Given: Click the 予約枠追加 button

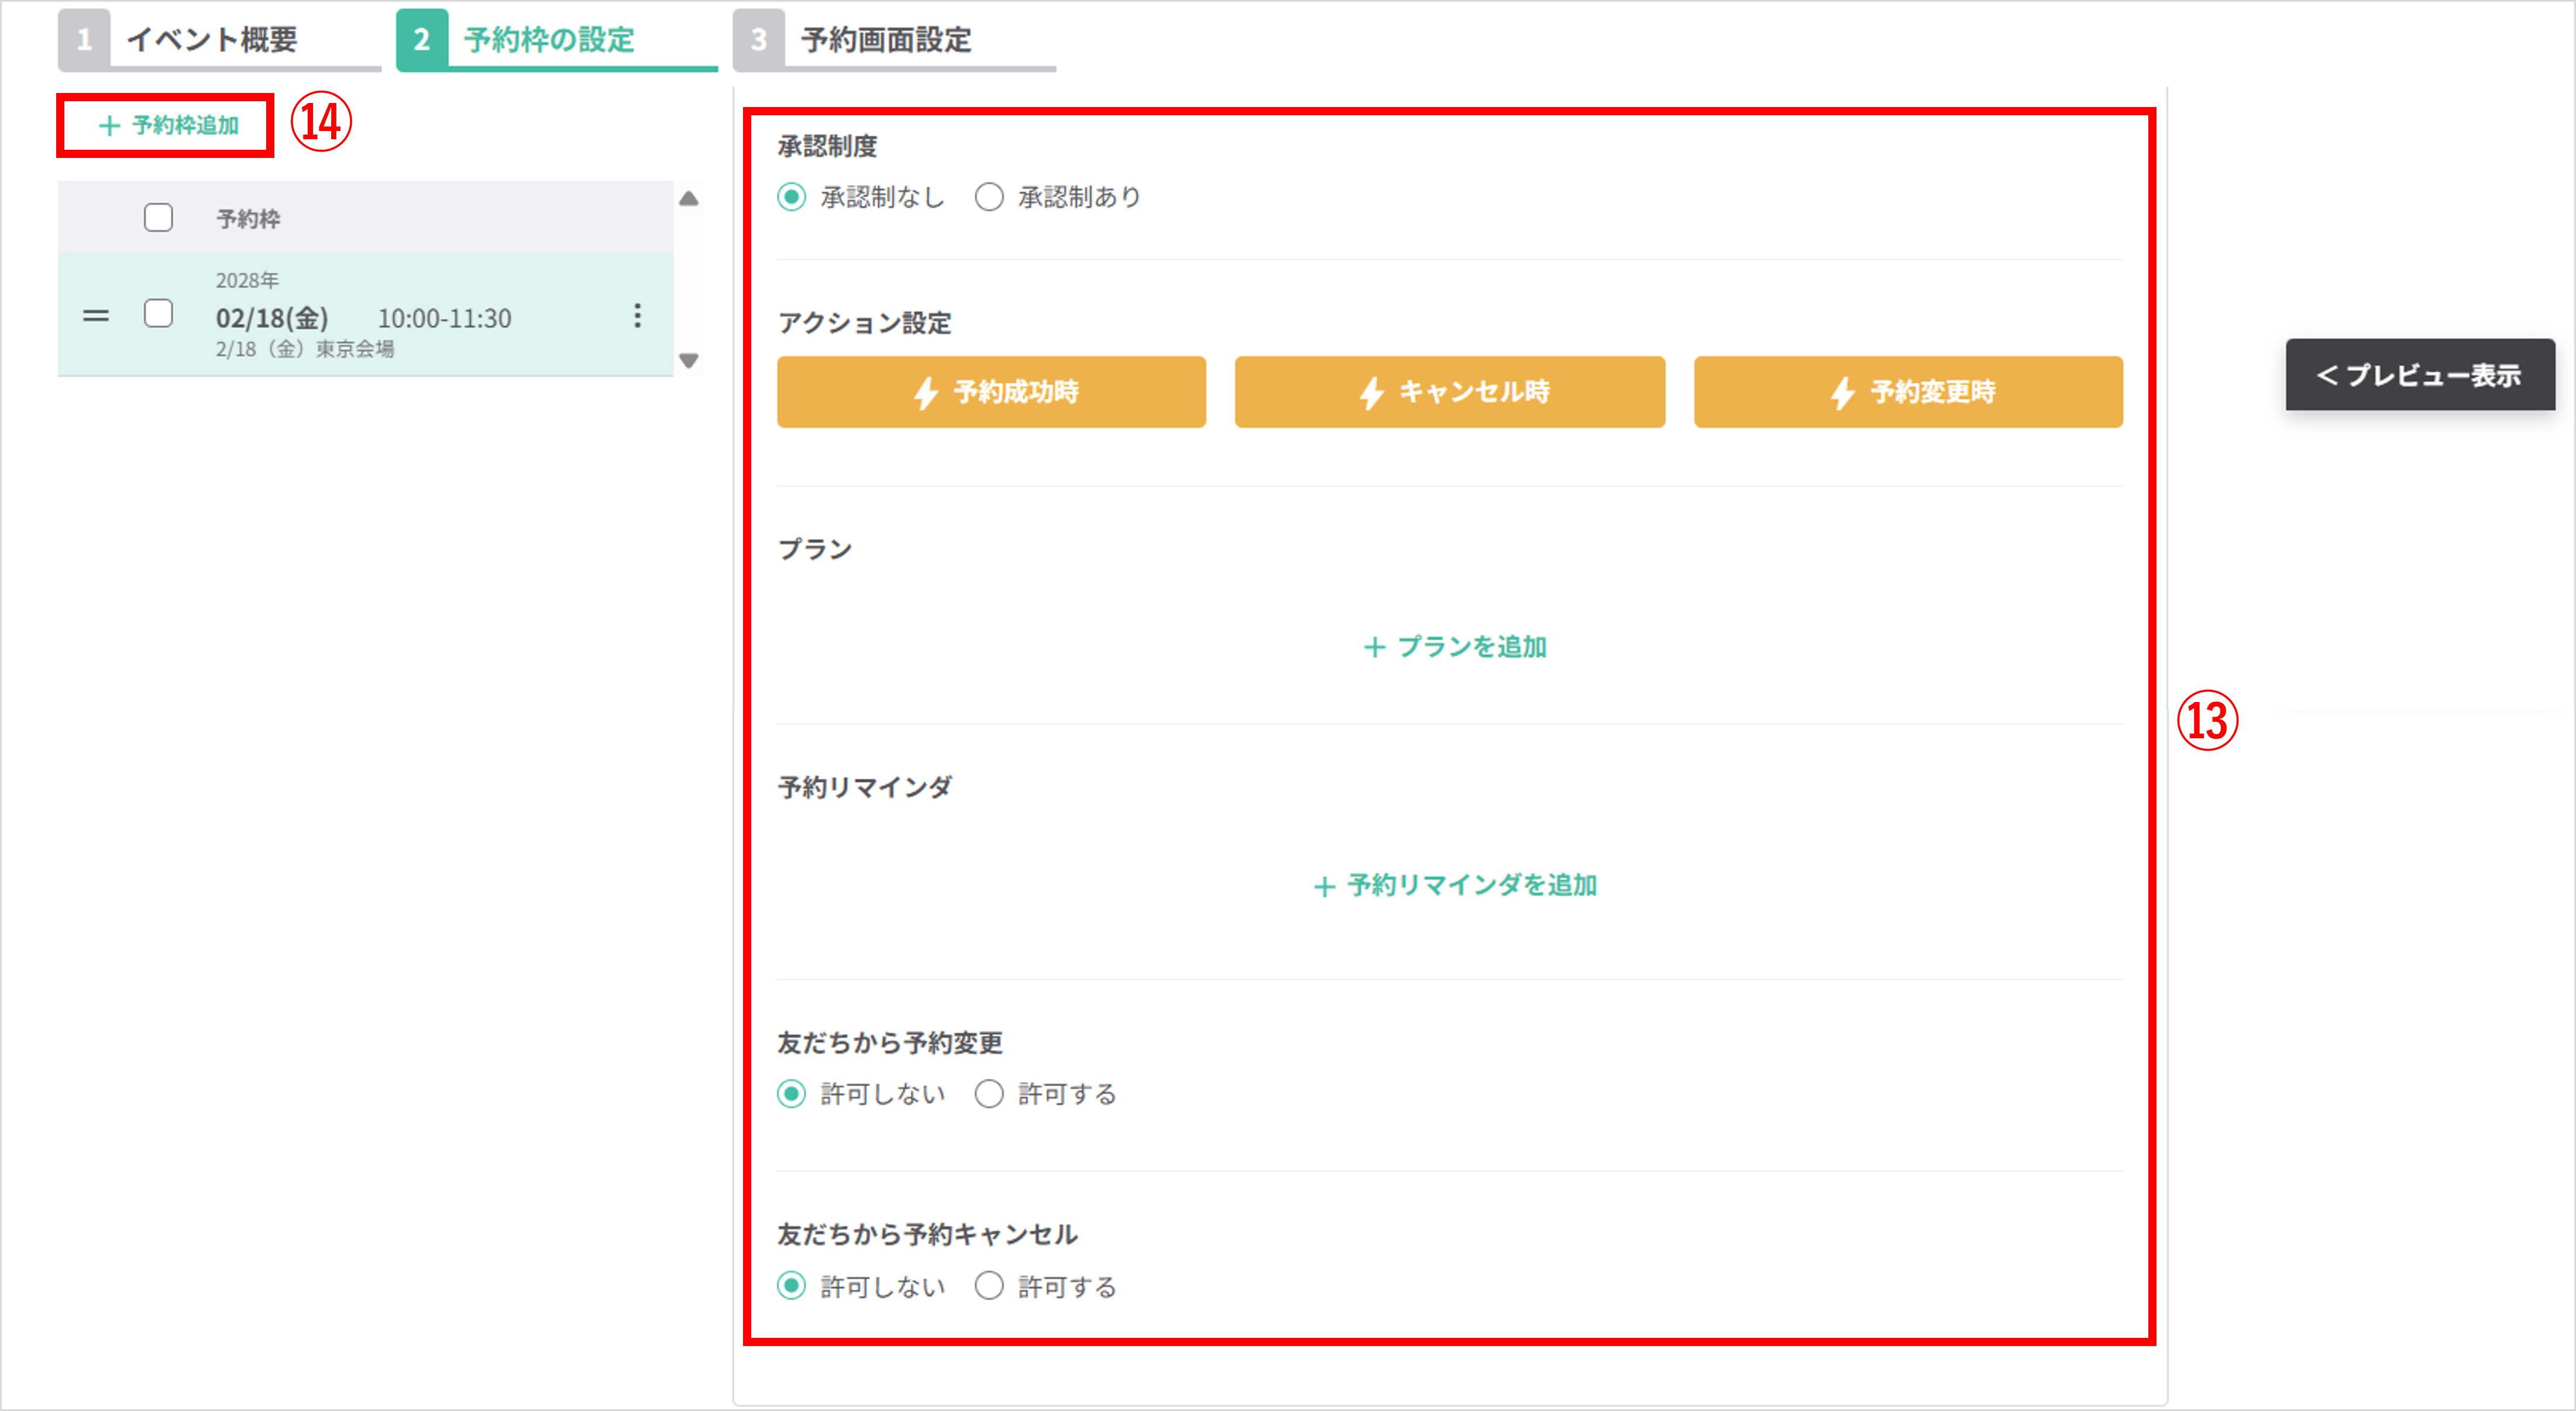Looking at the screenshot, I should pos(168,125).
